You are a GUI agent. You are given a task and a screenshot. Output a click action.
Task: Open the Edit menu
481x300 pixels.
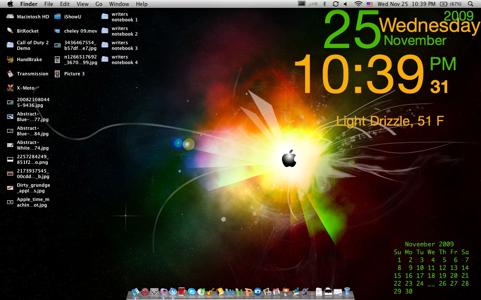[x=65, y=4]
